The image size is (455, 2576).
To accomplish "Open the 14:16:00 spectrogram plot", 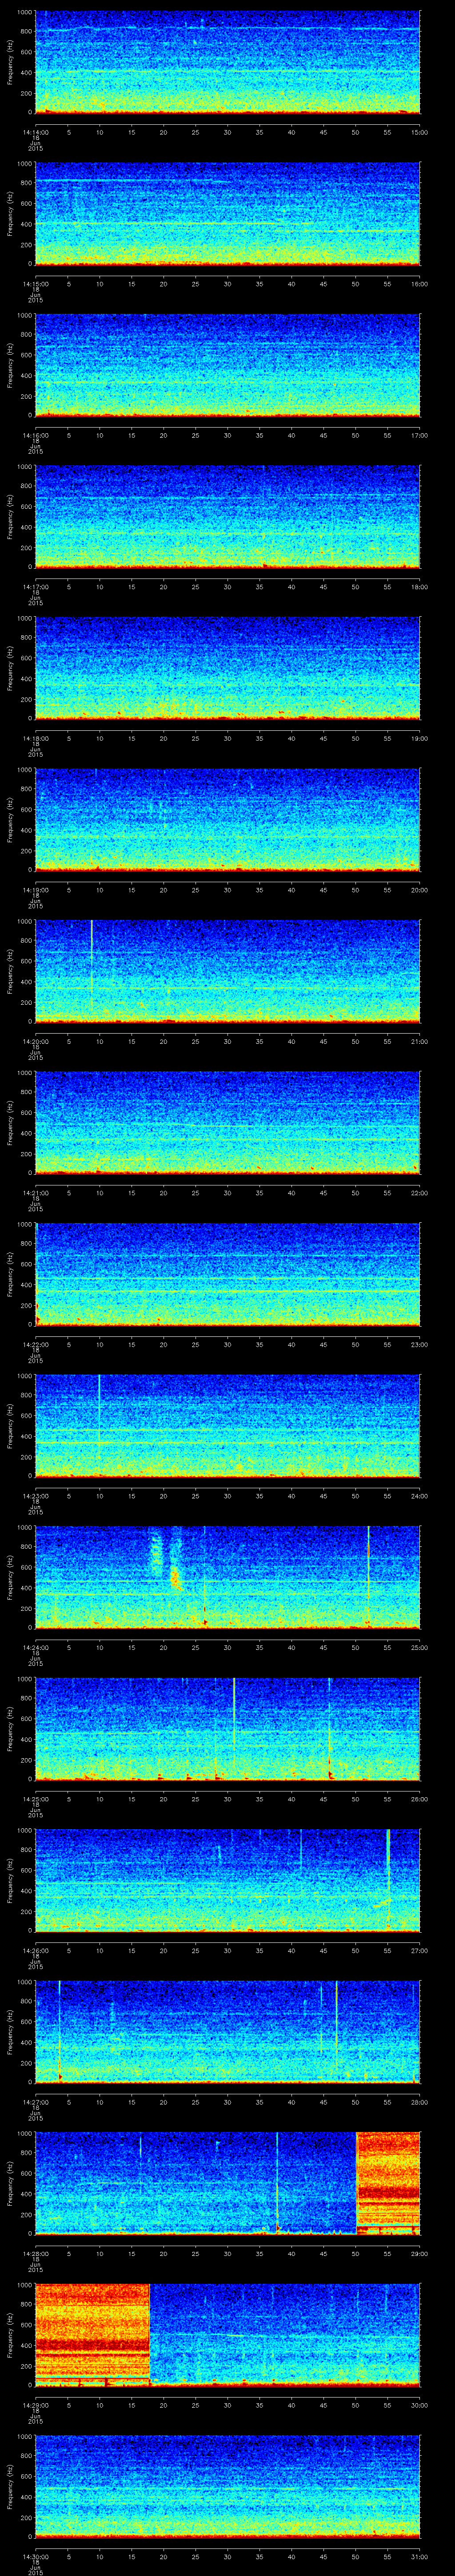I will click(x=227, y=365).
